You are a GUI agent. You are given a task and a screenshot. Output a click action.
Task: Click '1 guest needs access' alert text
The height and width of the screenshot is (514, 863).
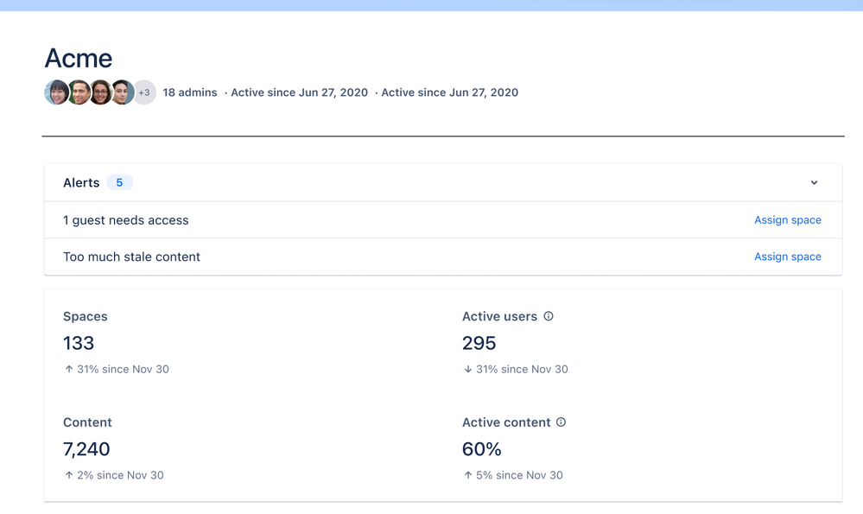click(126, 220)
